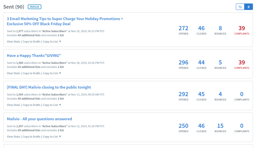Click 296 opened count on Thanks"GIVING" email
Viewport: 264px width, 148px height.
point(183,62)
